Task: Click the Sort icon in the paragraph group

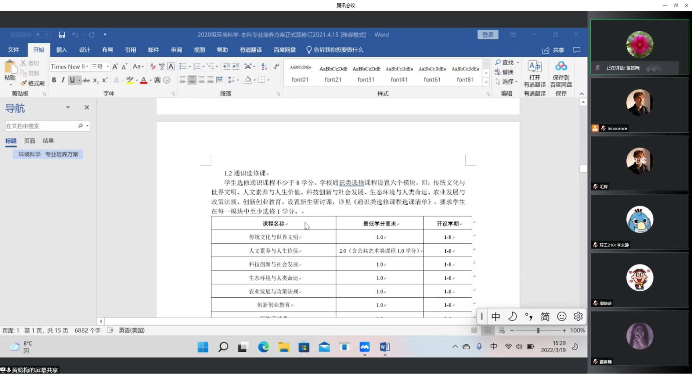Action: point(264,66)
